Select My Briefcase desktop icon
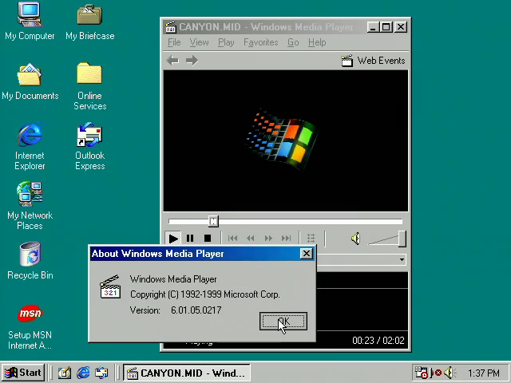Screen dimensions: 511x383 (89, 22)
